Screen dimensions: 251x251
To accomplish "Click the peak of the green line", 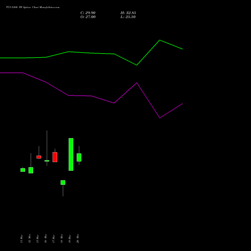I will click(160, 40).
